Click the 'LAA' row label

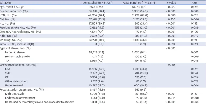click(8, 69)
